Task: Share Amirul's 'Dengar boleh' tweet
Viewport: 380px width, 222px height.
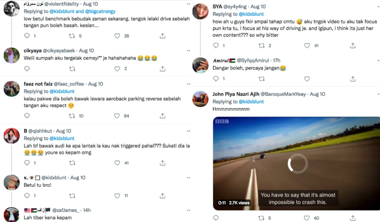Action: pyautogui.click(x=353, y=79)
